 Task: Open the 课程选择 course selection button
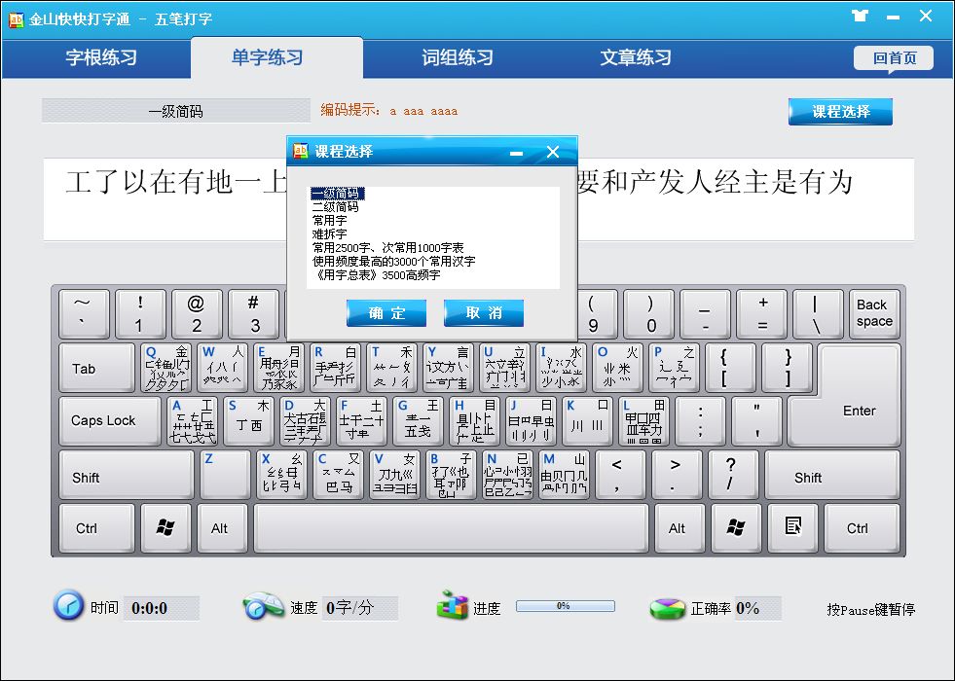click(840, 111)
